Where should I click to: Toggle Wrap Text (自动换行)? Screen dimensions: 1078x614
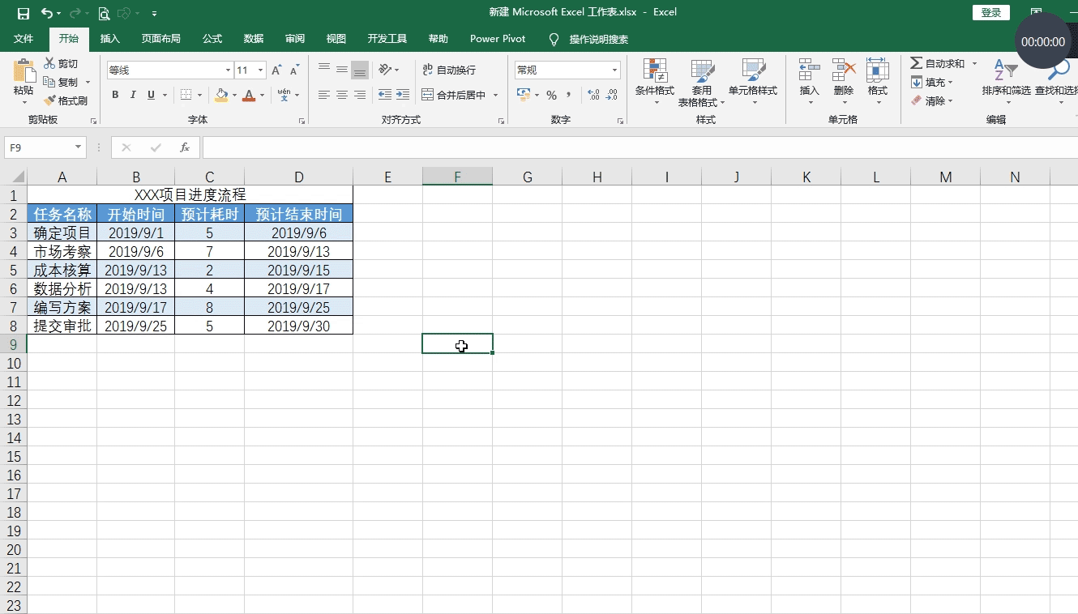tap(449, 70)
